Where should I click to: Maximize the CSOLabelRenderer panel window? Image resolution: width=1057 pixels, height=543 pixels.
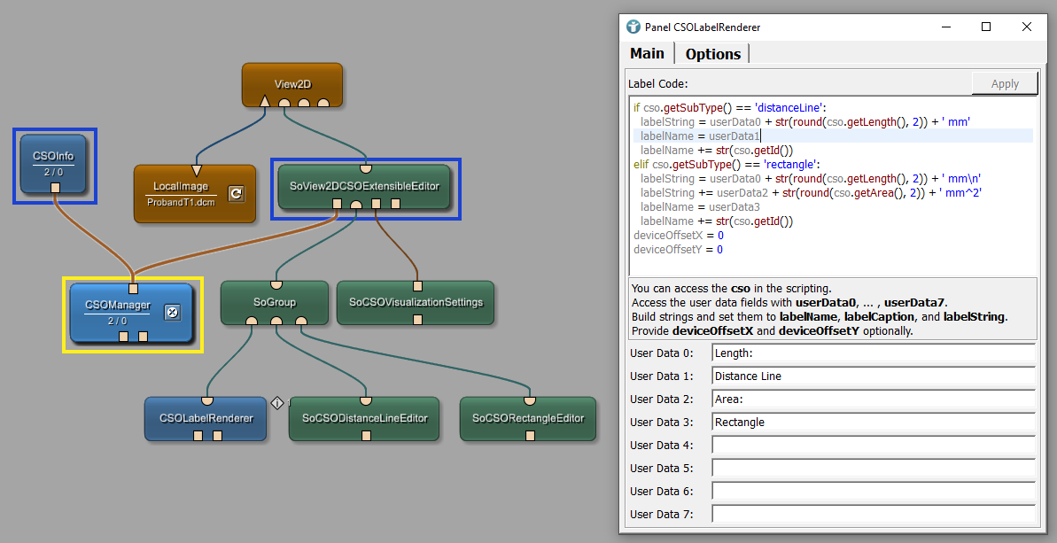[x=986, y=27]
